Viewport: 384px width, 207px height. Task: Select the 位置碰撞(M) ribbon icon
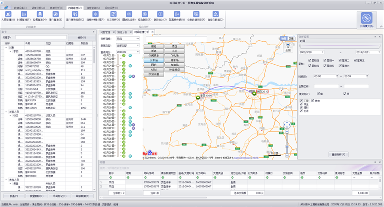pos(40,16)
